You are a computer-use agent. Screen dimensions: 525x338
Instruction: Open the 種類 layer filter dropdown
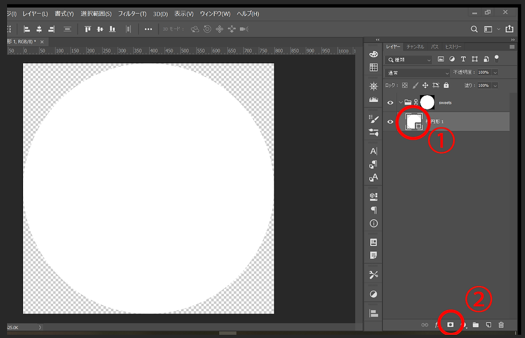pos(408,59)
